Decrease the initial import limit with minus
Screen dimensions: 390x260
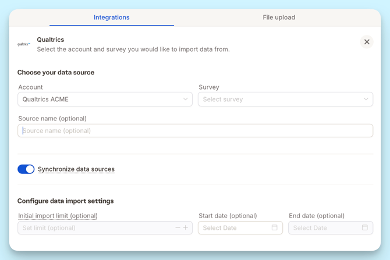click(x=178, y=227)
